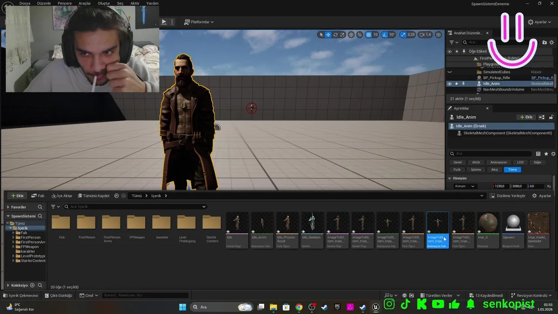This screenshot has width=558, height=314.
Task: Activate the scale gizmo tool
Action: pyautogui.click(x=342, y=34)
